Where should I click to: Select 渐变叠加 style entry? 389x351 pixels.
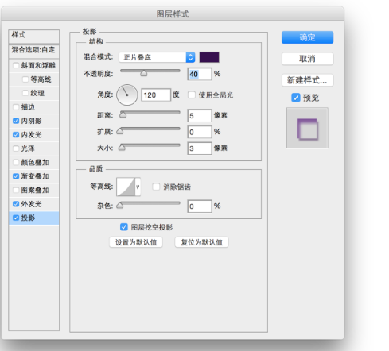click(34, 176)
